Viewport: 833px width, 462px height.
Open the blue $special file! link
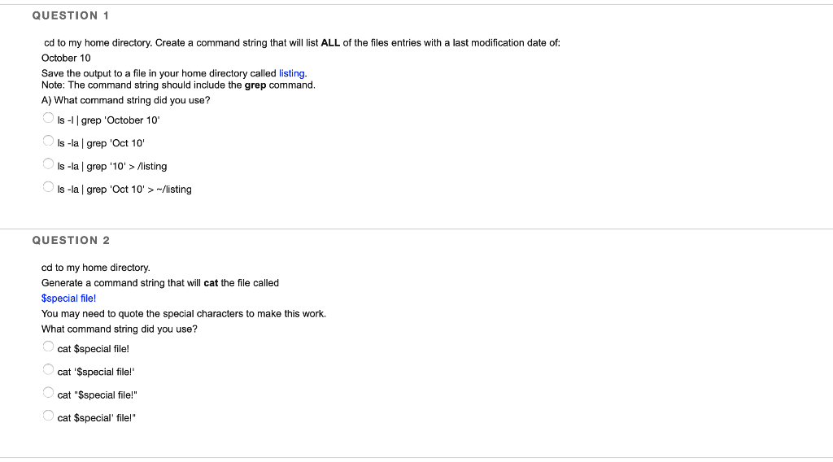68,299
